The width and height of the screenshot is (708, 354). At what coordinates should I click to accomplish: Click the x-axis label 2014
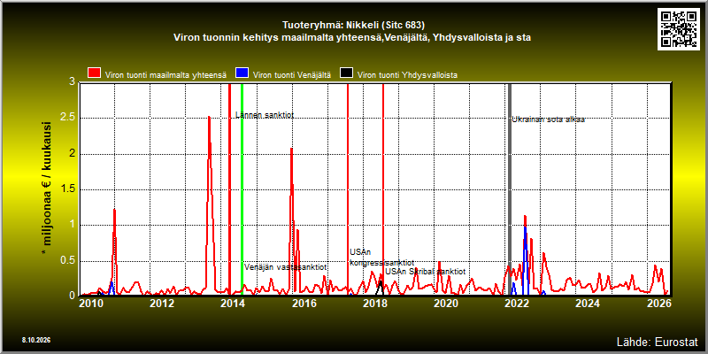pyautogui.click(x=233, y=303)
